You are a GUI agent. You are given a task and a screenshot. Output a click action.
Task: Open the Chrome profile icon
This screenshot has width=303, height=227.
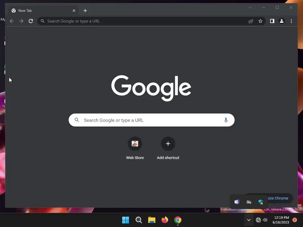pyautogui.click(x=282, y=21)
